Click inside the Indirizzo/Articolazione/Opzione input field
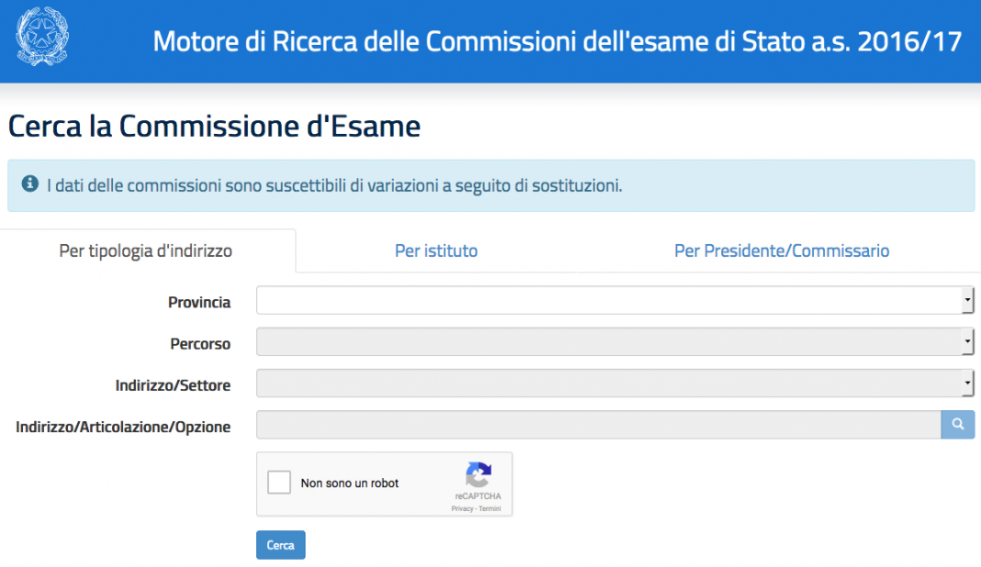The width and height of the screenshot is (981, 567). [597, 425]
